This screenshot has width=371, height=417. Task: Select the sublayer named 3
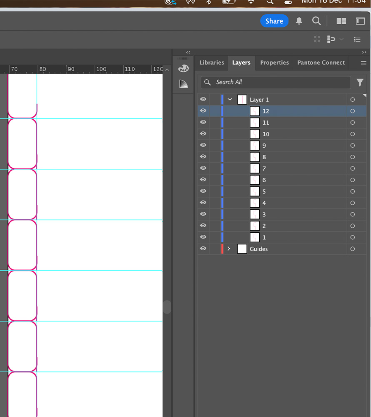[264, 214]
